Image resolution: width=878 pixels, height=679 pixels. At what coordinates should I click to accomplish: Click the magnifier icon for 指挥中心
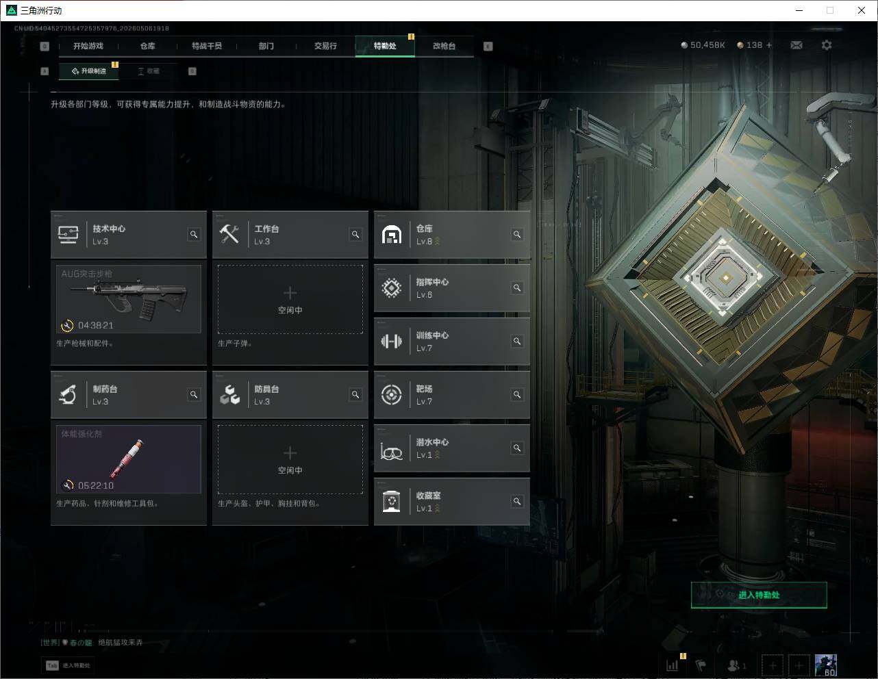[517, 288]
